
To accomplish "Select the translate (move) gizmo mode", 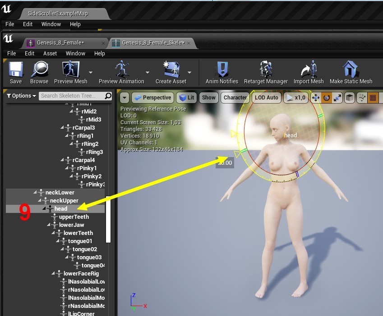I will [316, 98].
